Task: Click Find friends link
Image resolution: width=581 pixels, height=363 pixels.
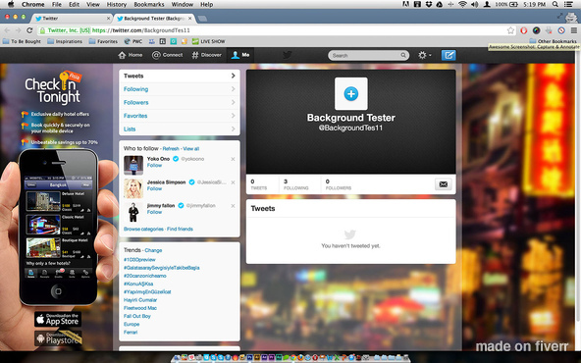Action: pos(180,229)
